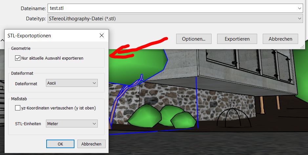The image size is (308, 155).
Task: Toggle 'Nur aktuelle Auswahl exportieren' checkbox
Action: [x=18, y=58]
